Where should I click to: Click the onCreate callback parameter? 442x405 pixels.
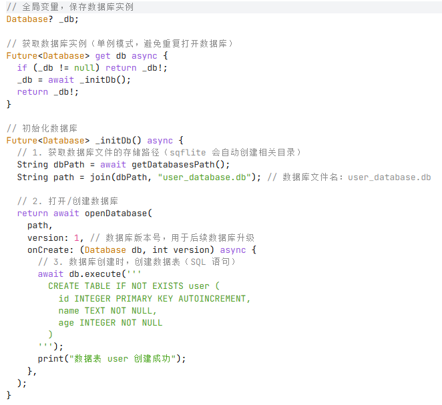tap(49, 250)
